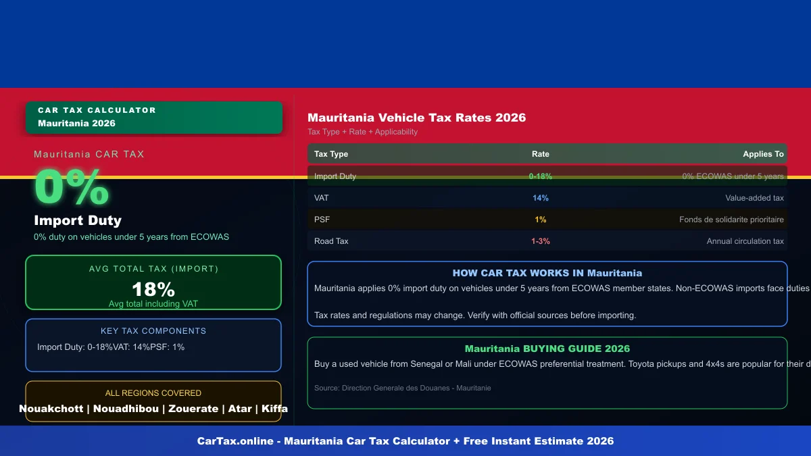This screenshot has width=811, height=456.
Task: Click the 'Tax Type' column header
Action: (x=331, y=154)
